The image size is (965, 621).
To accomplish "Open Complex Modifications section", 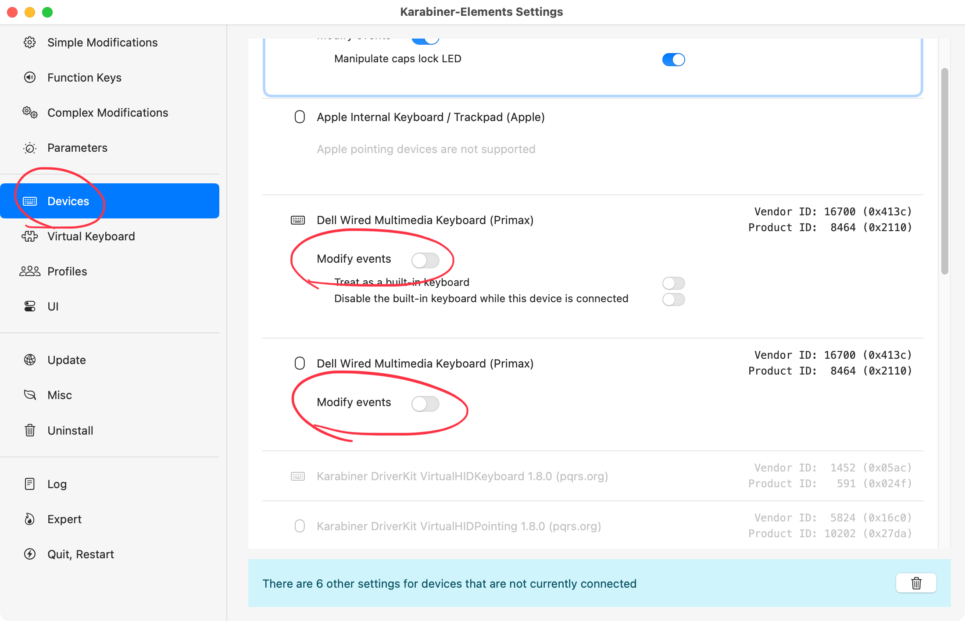I will pos(110,113).
